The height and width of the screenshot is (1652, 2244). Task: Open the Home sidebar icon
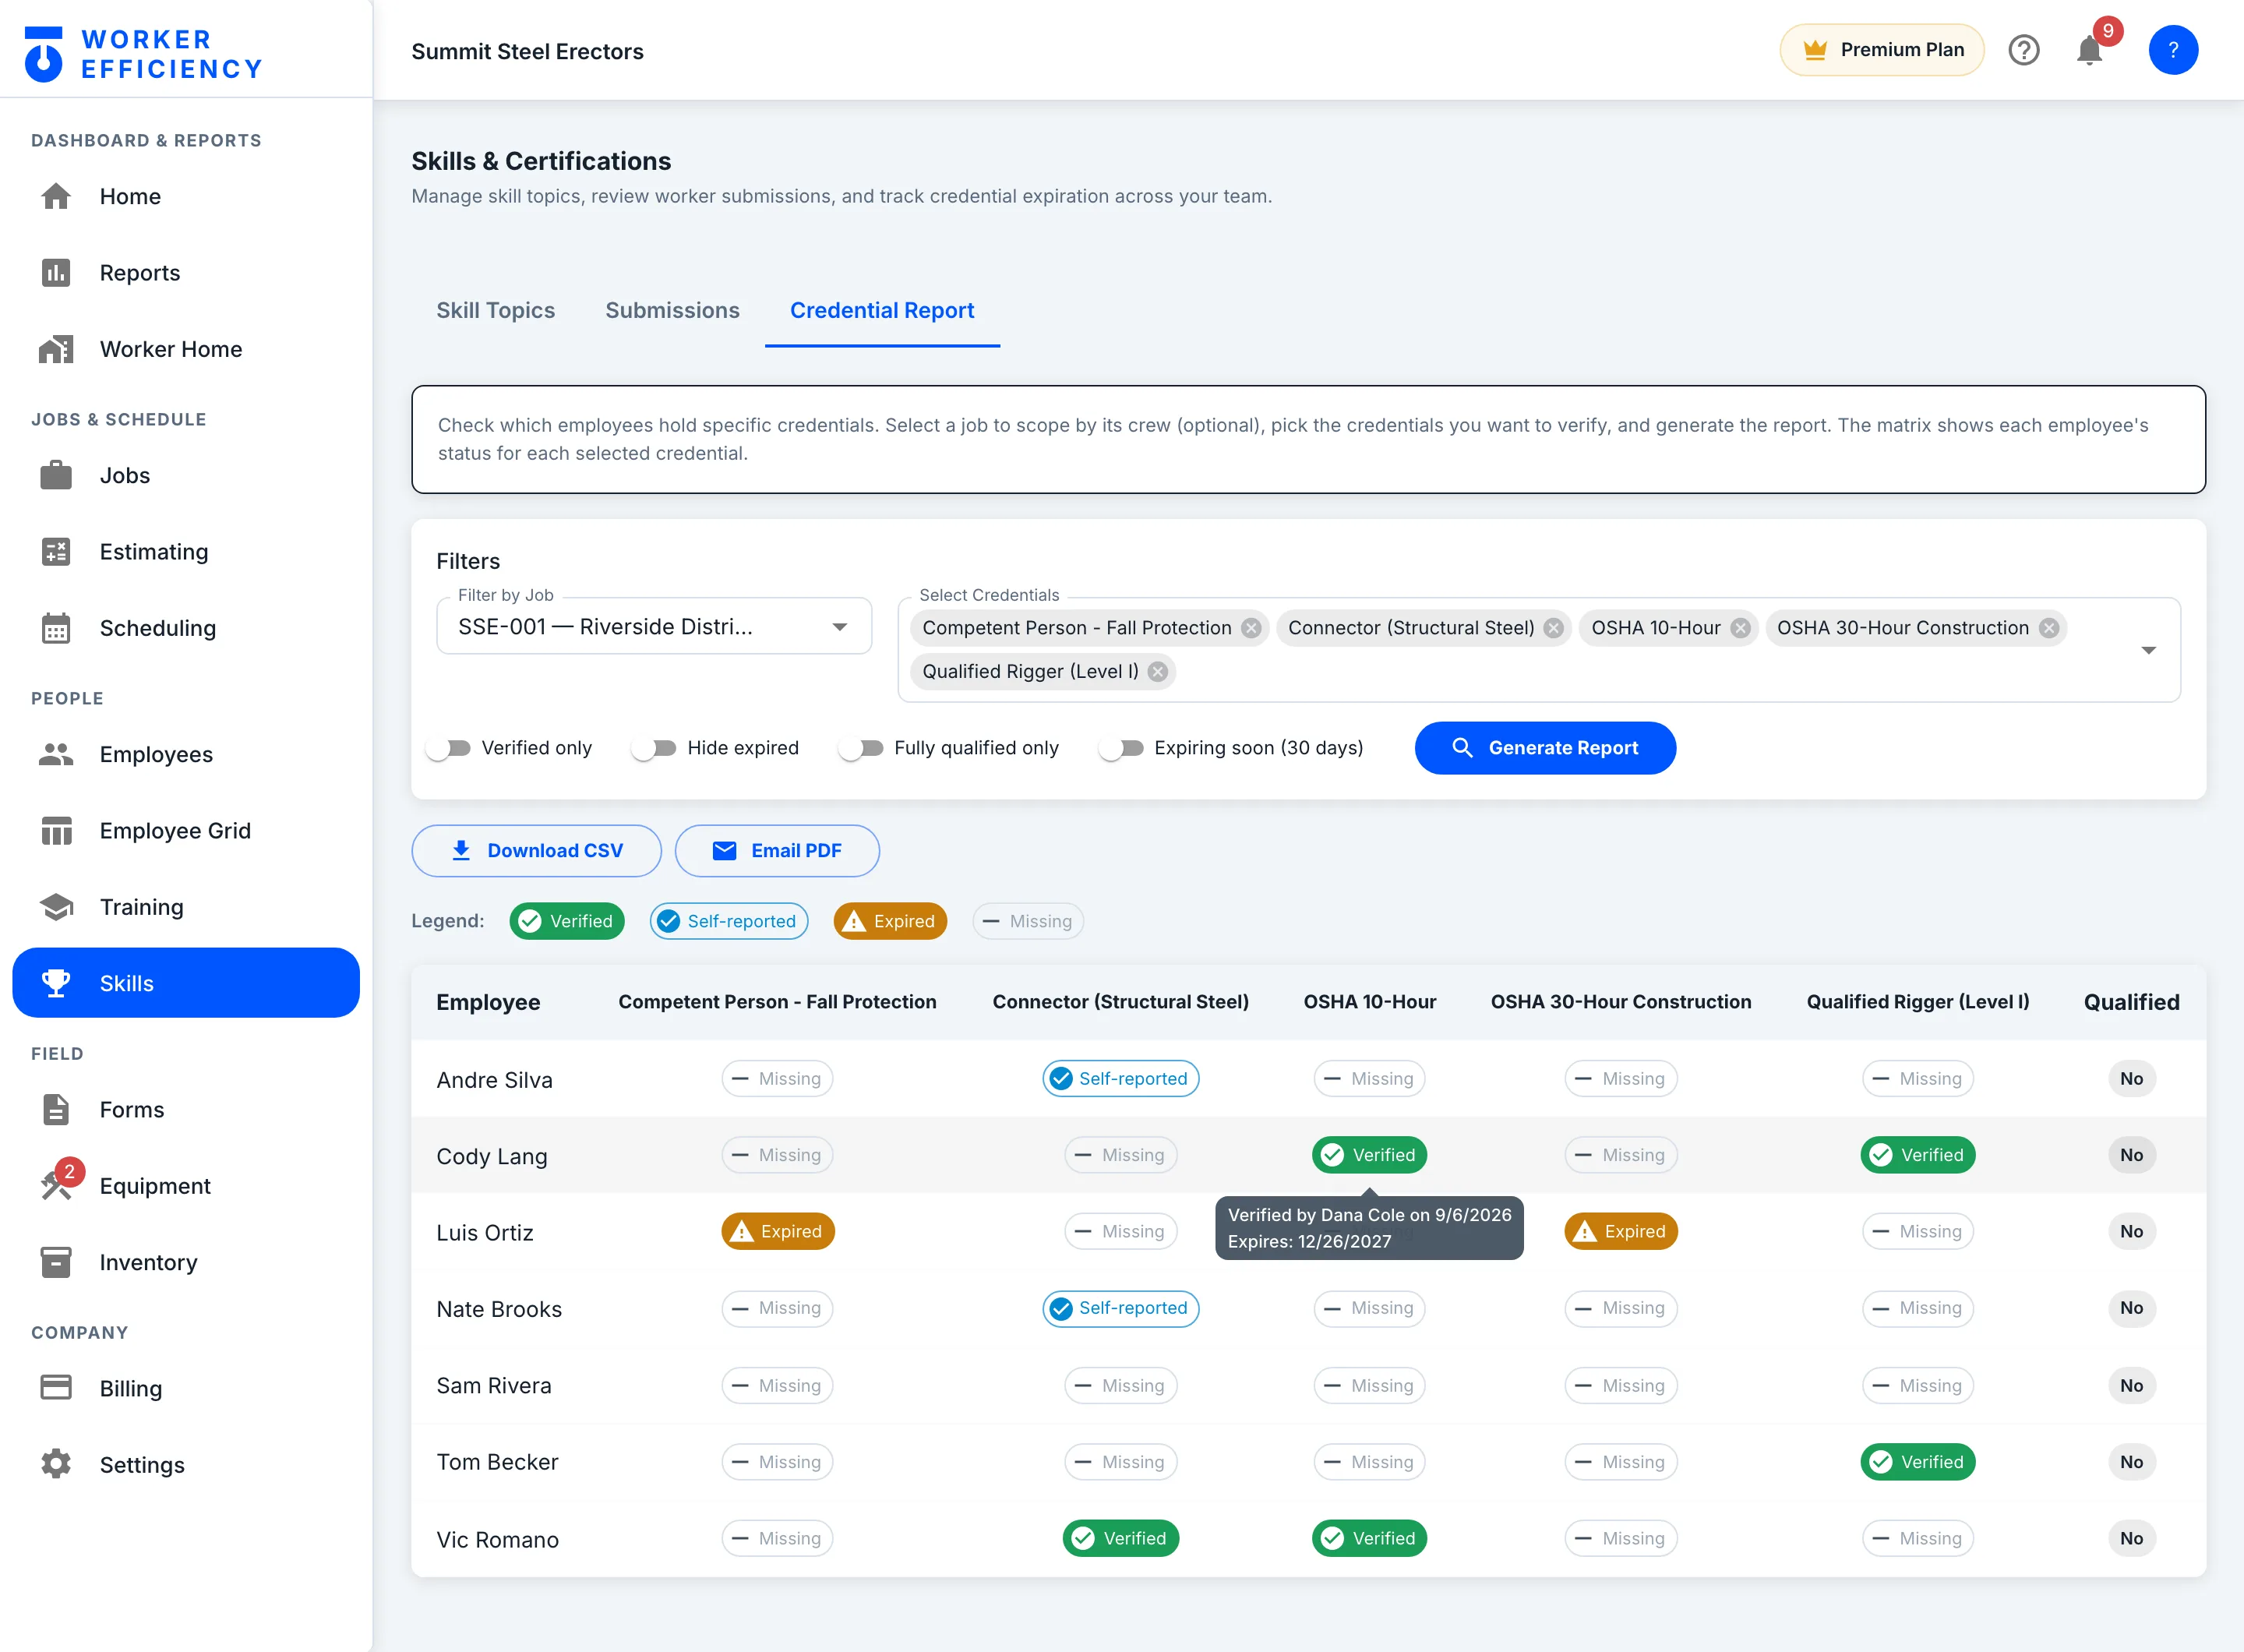point(56,196)
